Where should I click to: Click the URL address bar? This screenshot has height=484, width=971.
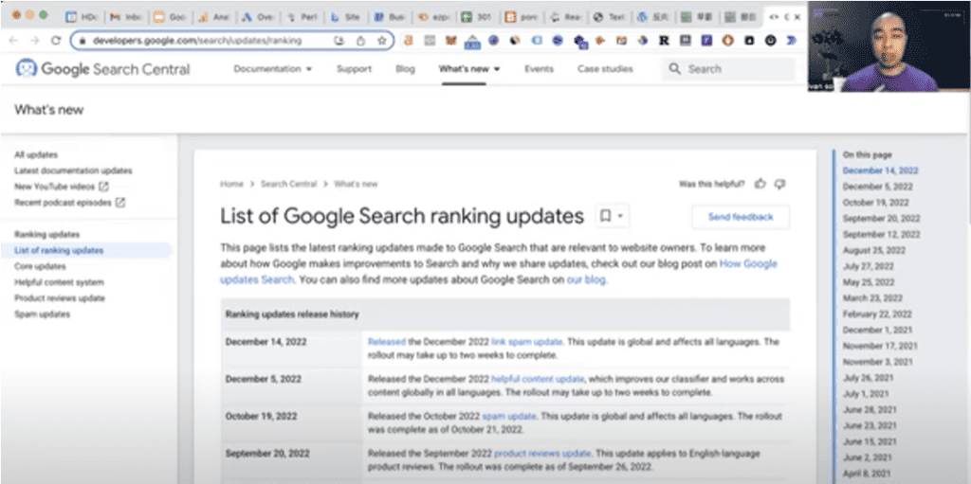[232, 41]
